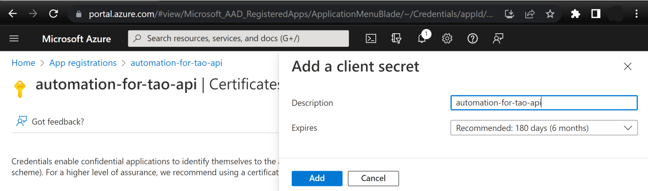The height and width of the screenshot is (191, 648).
Task: Focus the Azure search resources box
Action: point(238,39)
